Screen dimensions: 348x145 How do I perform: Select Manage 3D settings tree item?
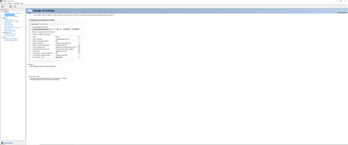tap(9, 15)
